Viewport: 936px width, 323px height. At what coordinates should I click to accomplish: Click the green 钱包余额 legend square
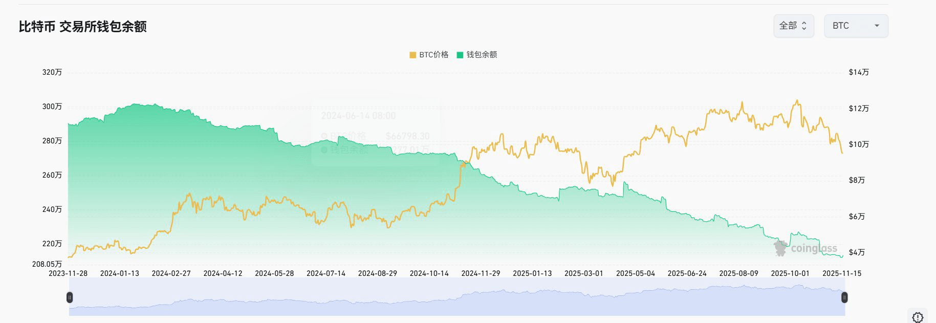pyautogui.click(x=460, y=55)
